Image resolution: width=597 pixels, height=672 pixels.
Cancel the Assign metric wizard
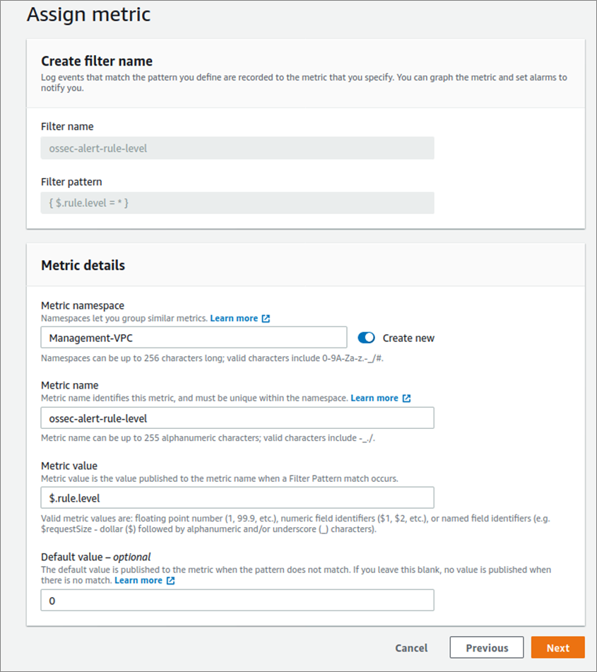click(x=411, y=648)
